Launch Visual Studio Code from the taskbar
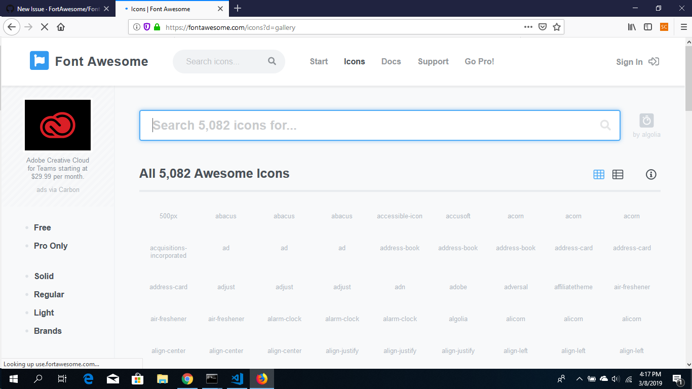The height and width of the screenshot is (389, 692). (237, 378)
